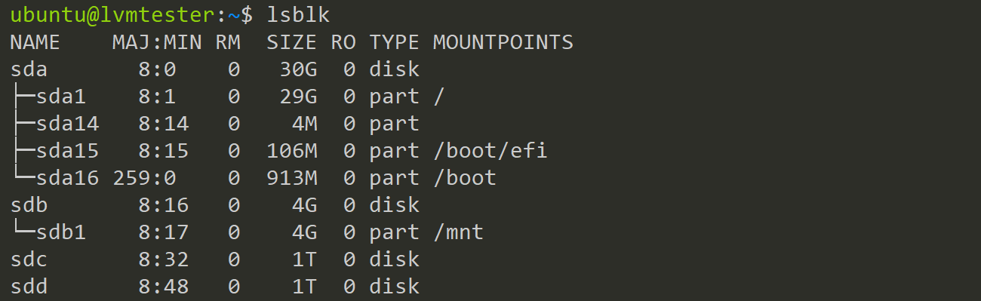Select the sda16 partition entry
Screen dimensions: 981x301
click(x=67, y=179)
